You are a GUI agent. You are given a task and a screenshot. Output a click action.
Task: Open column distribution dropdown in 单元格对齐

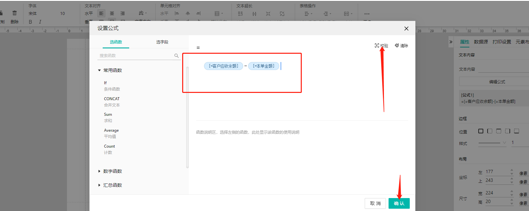tap(219, 14)
